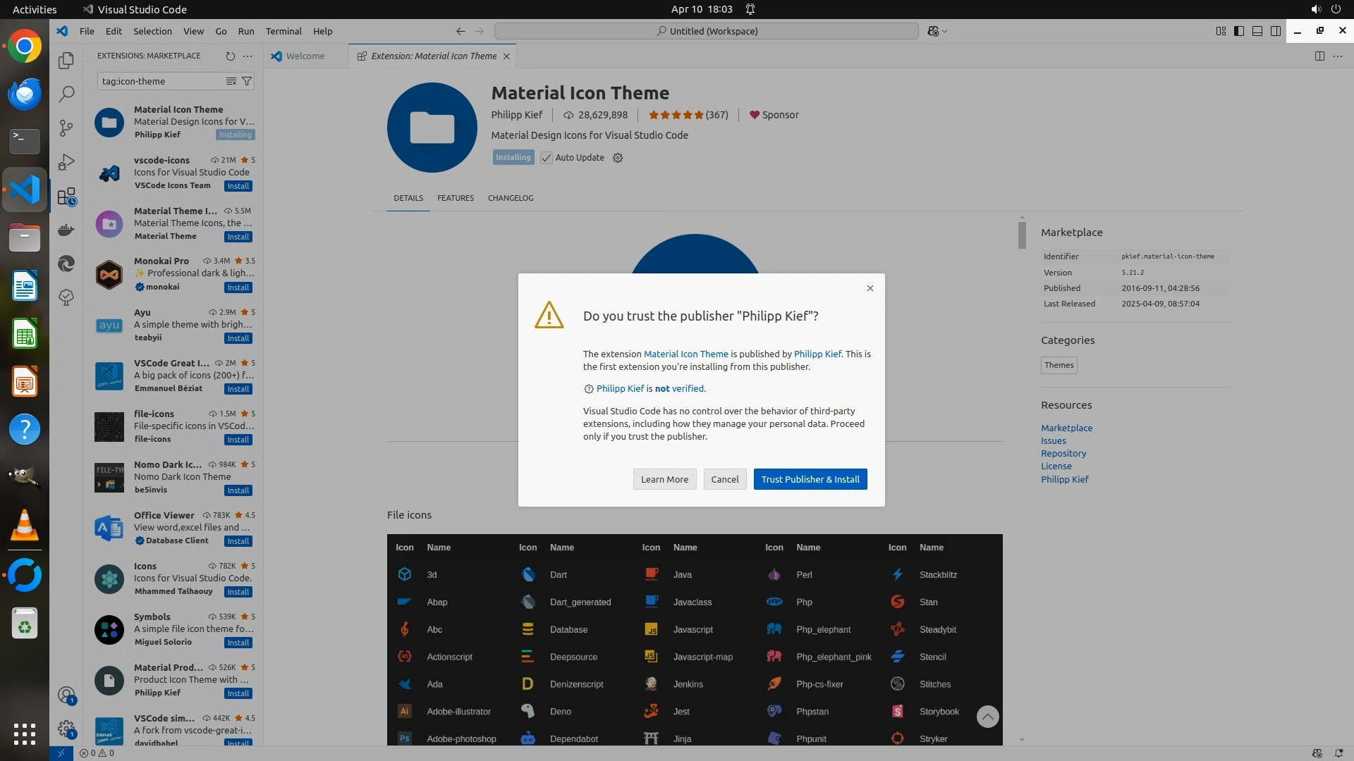
Task: Click Cancel in the trust dialog
Action: [x=724, y=479]
